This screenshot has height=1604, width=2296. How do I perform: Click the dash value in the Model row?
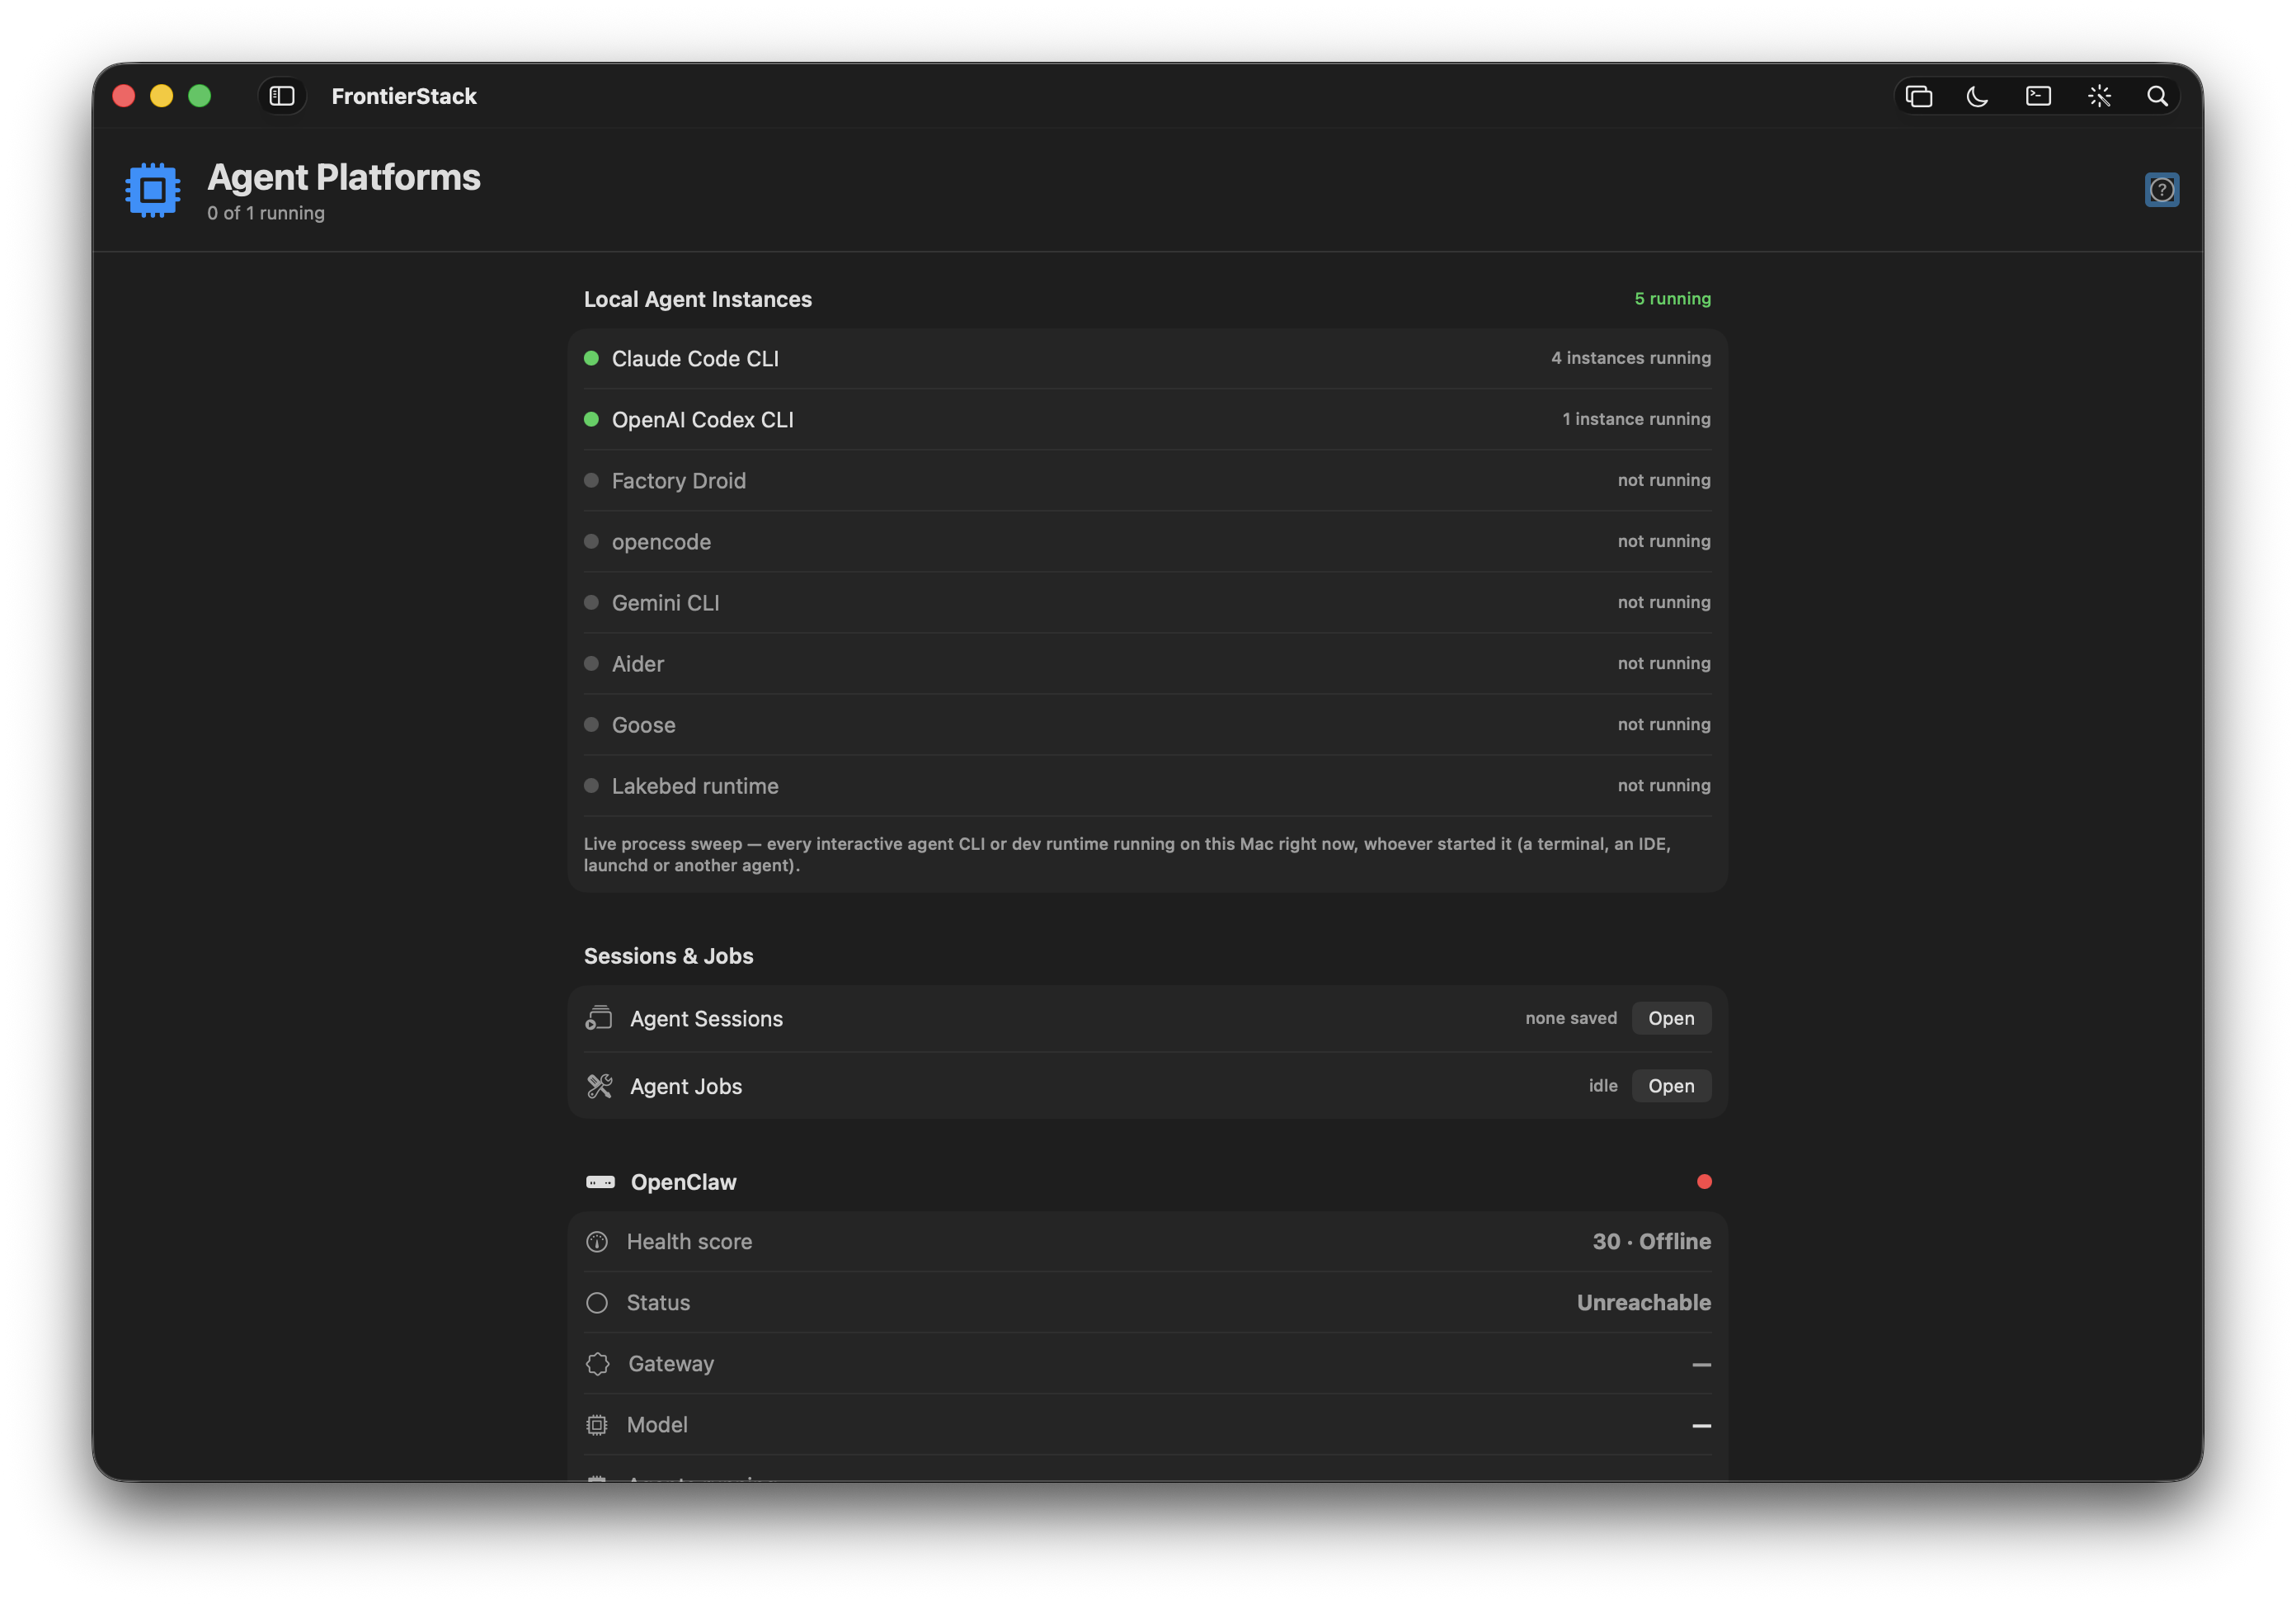click(1701, 1425)
